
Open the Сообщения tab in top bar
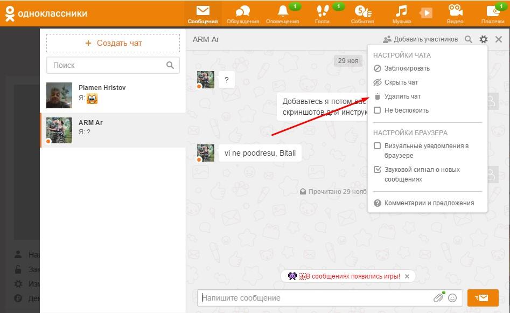point(202,15)
